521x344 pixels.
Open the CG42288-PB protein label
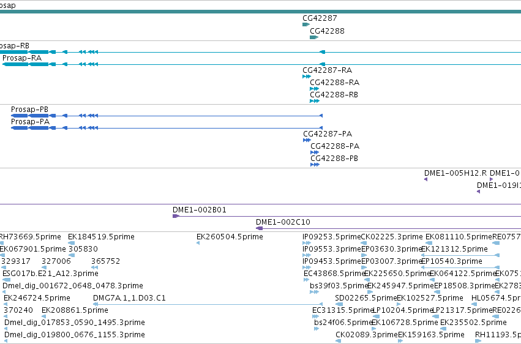point(334,159)
